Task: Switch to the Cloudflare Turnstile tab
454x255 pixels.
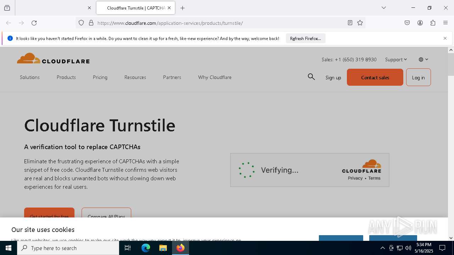Action: [x=135, y=8]
